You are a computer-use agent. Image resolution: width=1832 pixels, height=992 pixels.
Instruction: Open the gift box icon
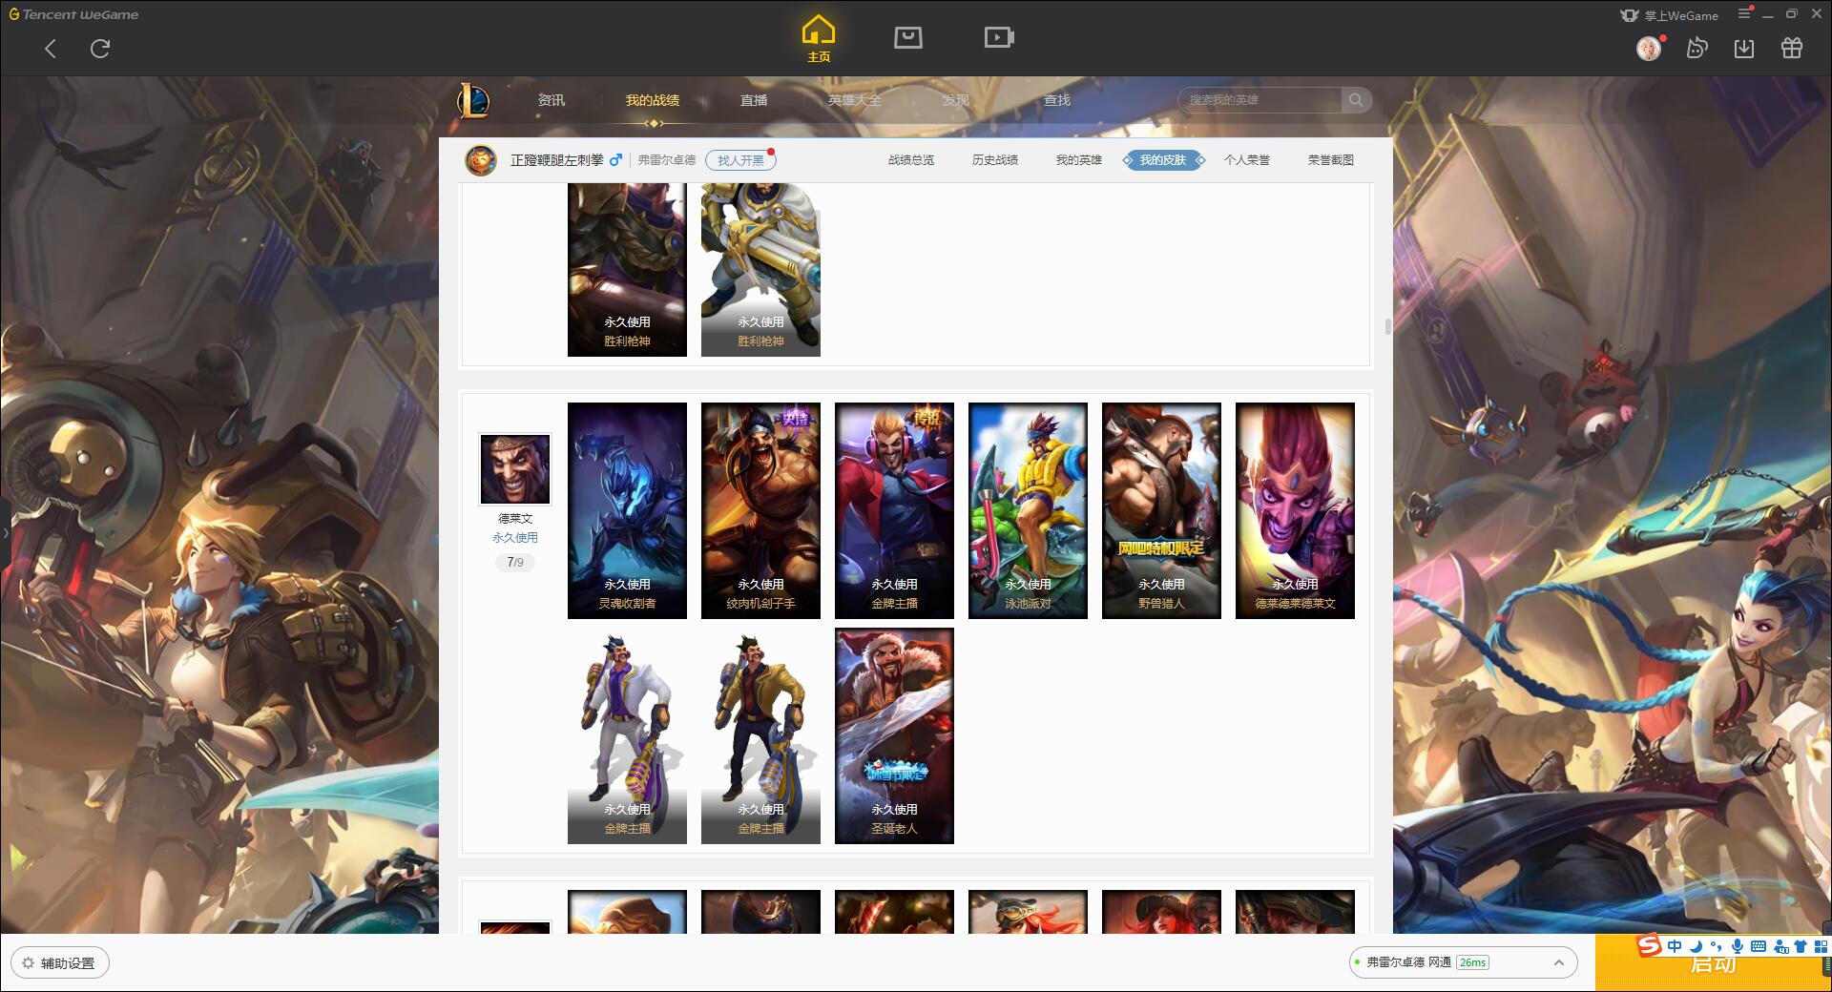coord(1792,48)
